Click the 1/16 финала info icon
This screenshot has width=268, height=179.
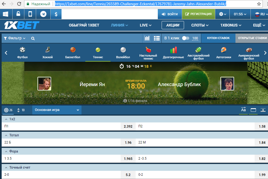[x=125, y=101]
